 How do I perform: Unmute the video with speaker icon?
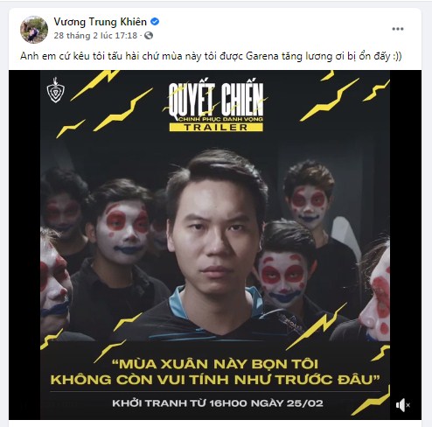tap(402, 405)
